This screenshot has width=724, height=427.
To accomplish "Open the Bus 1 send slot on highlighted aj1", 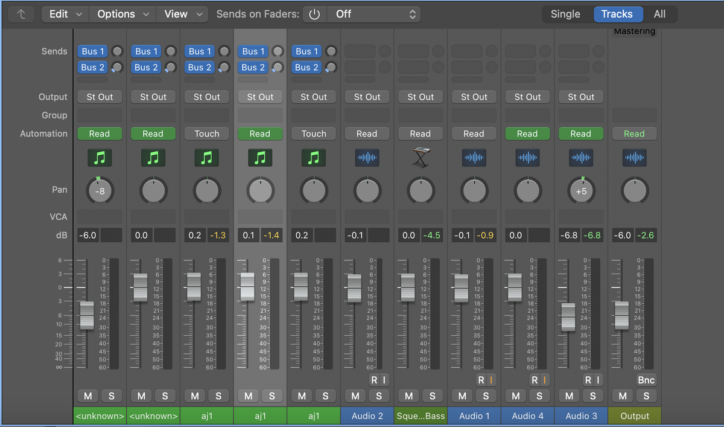I will pos(254,51).
